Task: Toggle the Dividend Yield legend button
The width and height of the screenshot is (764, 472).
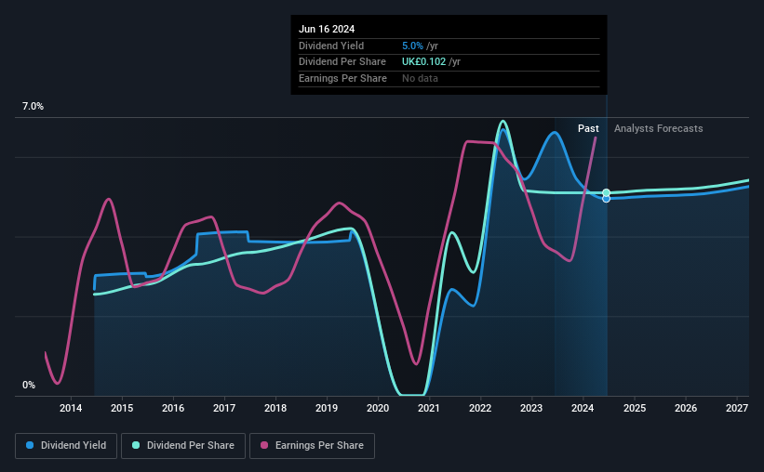Action: [x=66, y=446]
